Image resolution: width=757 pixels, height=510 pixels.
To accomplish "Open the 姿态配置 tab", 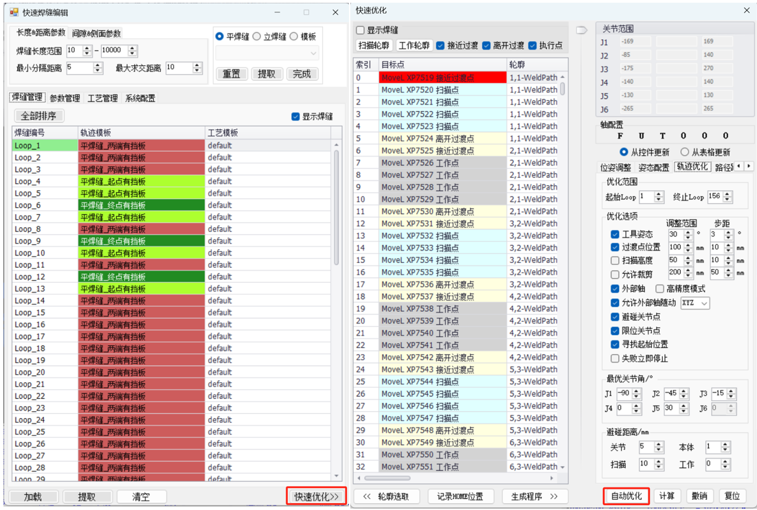I will [653, 167].
